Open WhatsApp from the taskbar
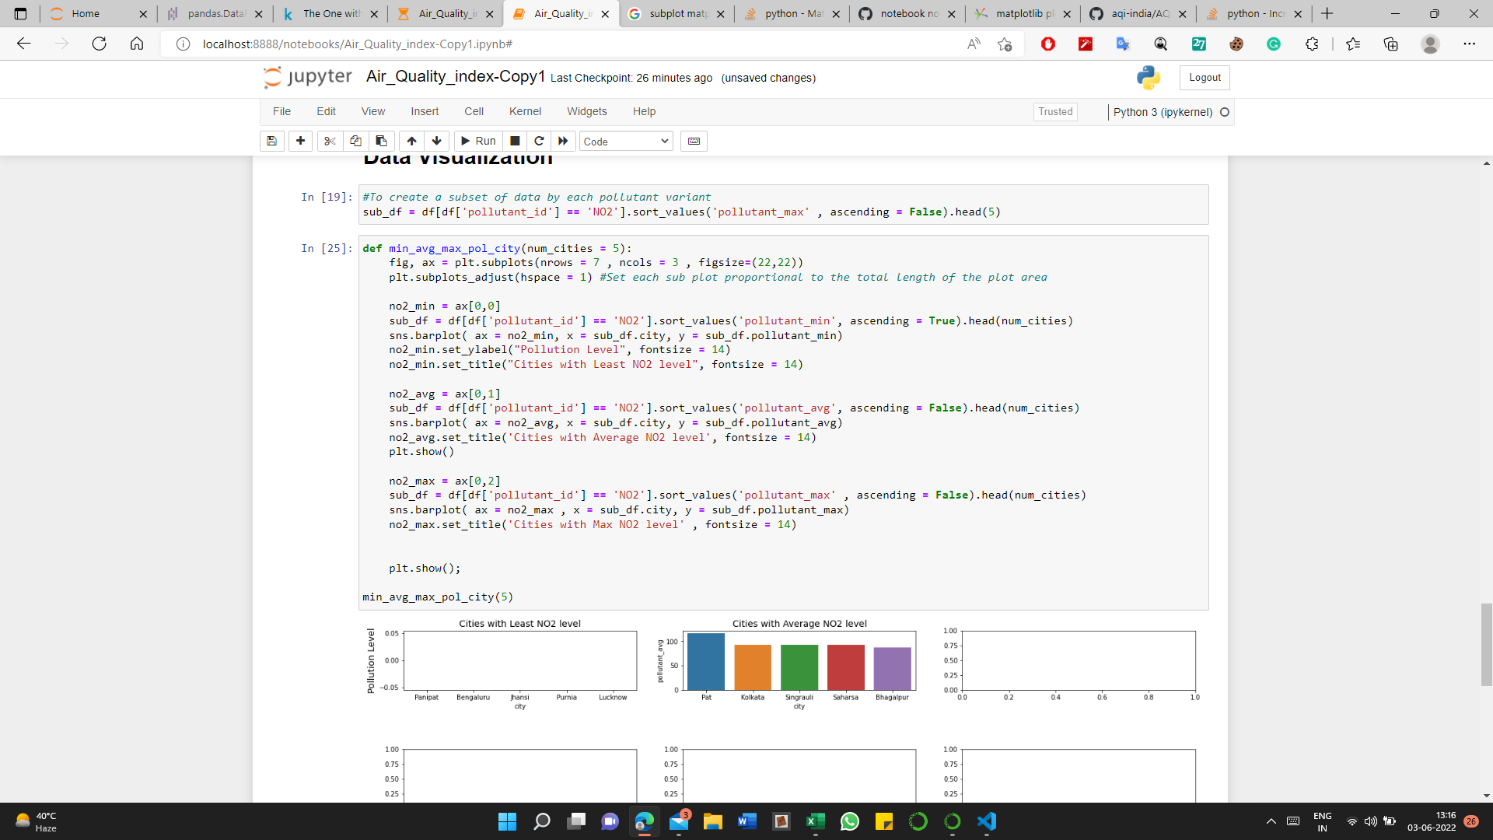Viewport: 1493px width, 840px height. [x=850, y=821]
